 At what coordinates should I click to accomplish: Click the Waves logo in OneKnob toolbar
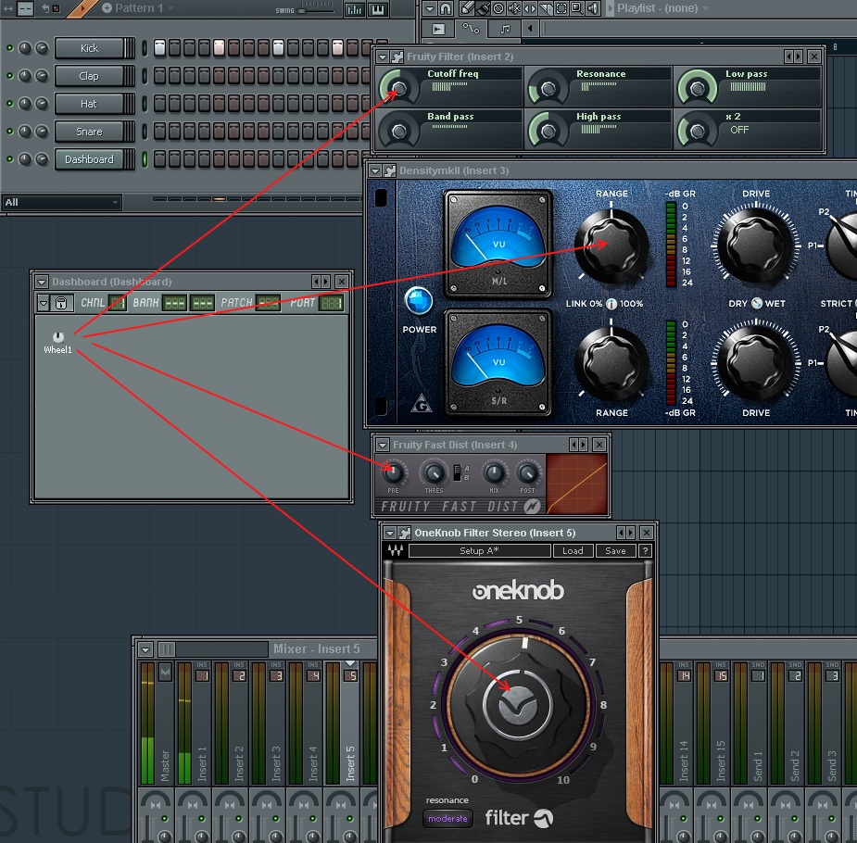pyautogui.click(x=396, y=551)
